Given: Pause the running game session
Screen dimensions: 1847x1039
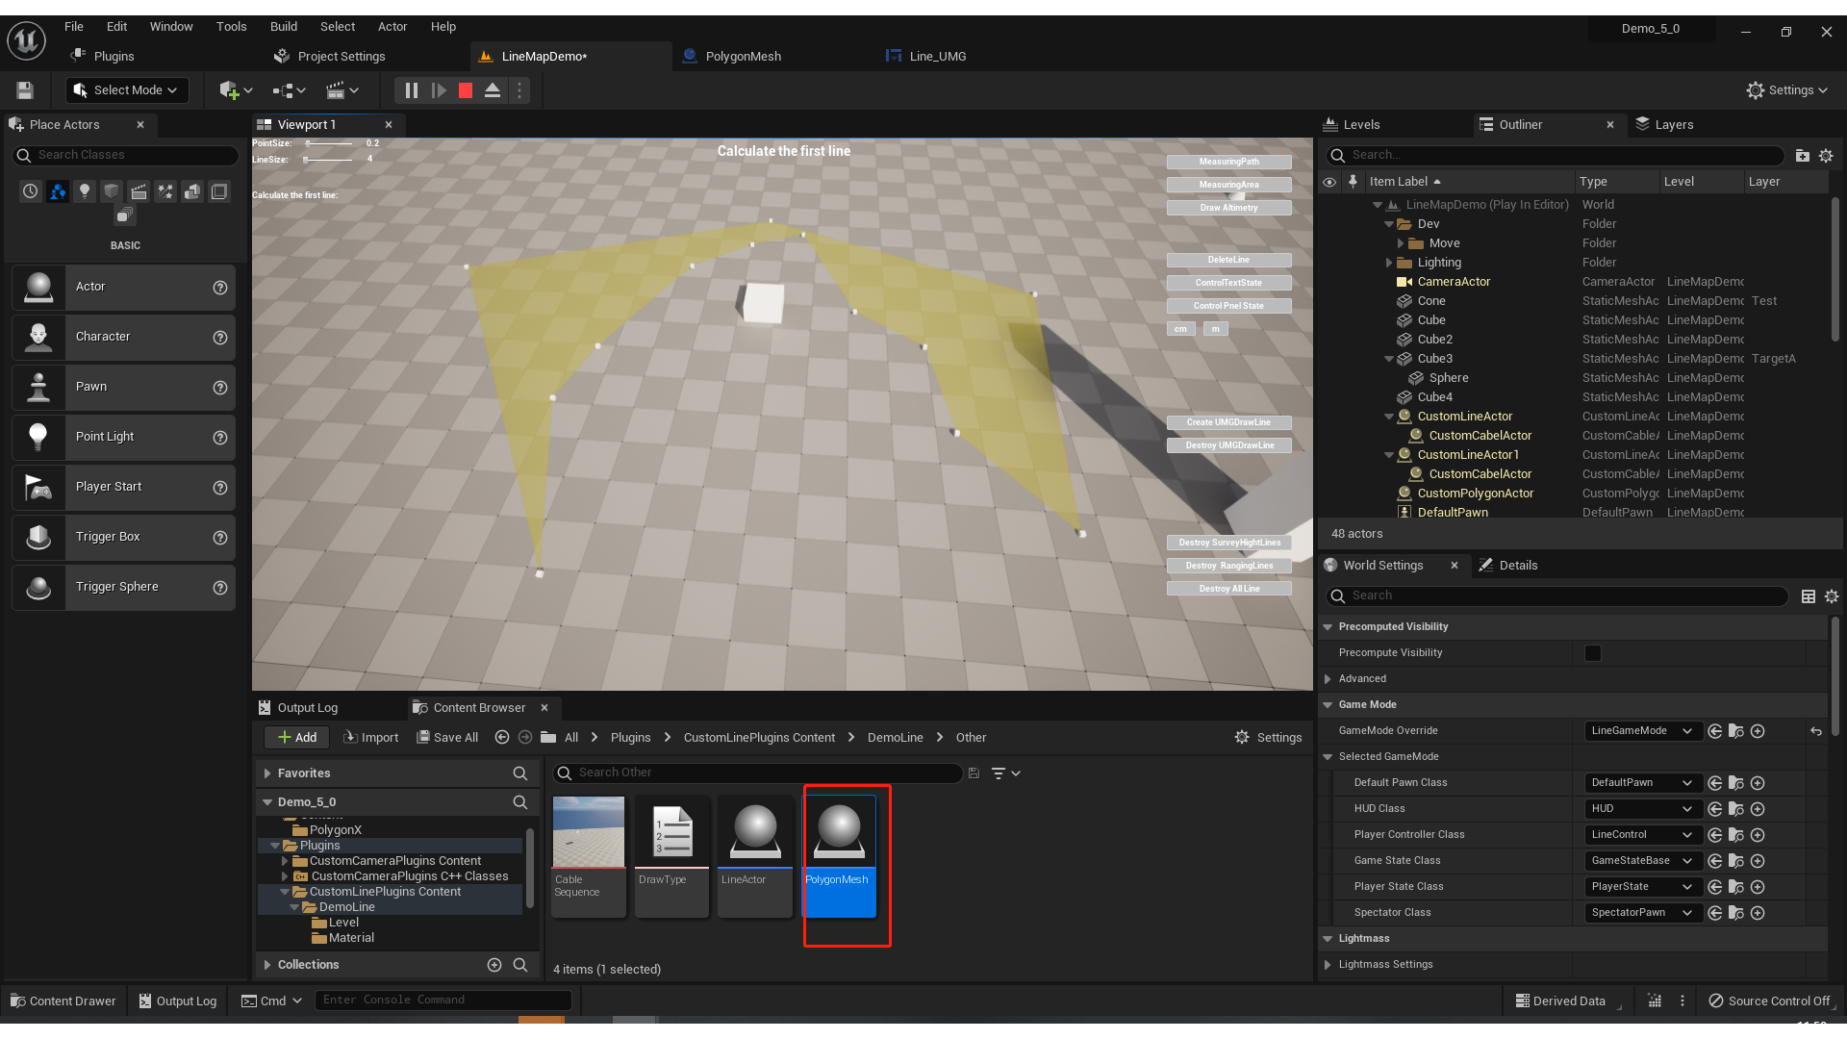Looking at the screenshot, I should coord(411,89).
